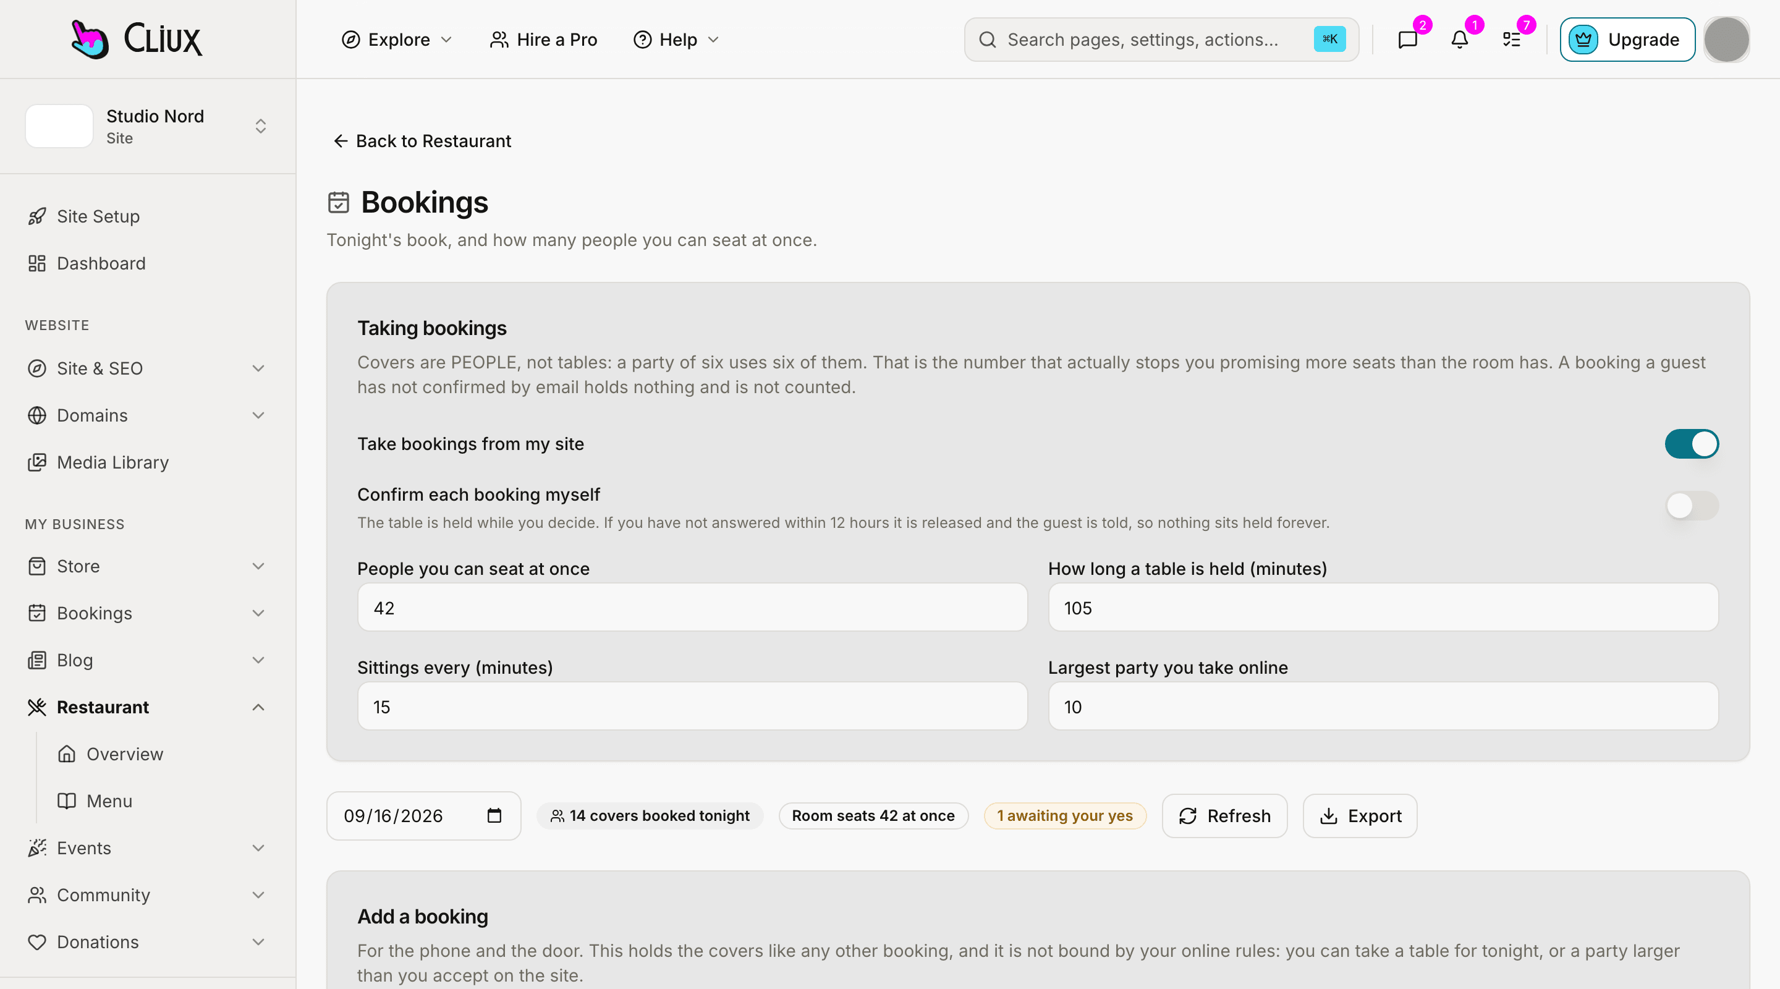This screenshot has height=989, width=1780.
Task: Open the date picker calendar icon
Action: [494, 816]
